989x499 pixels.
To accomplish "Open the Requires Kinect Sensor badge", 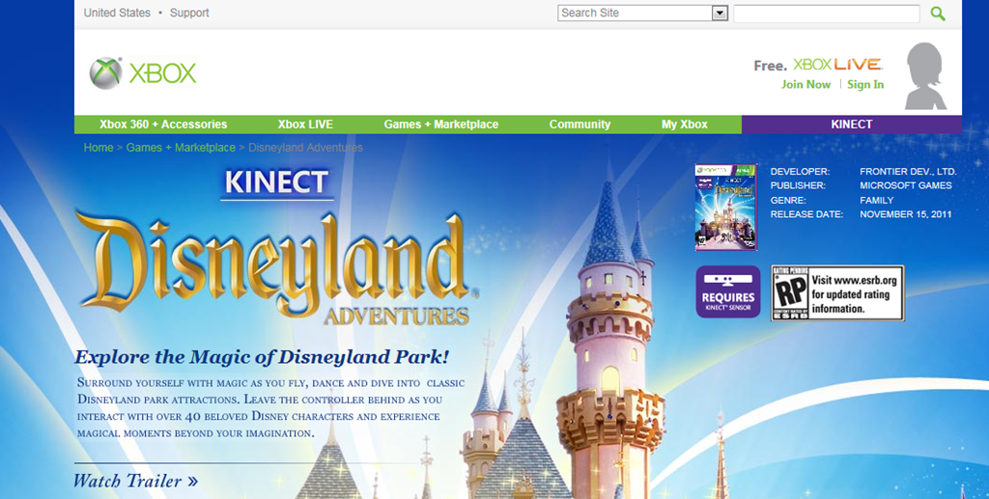I will coord(728,291).
